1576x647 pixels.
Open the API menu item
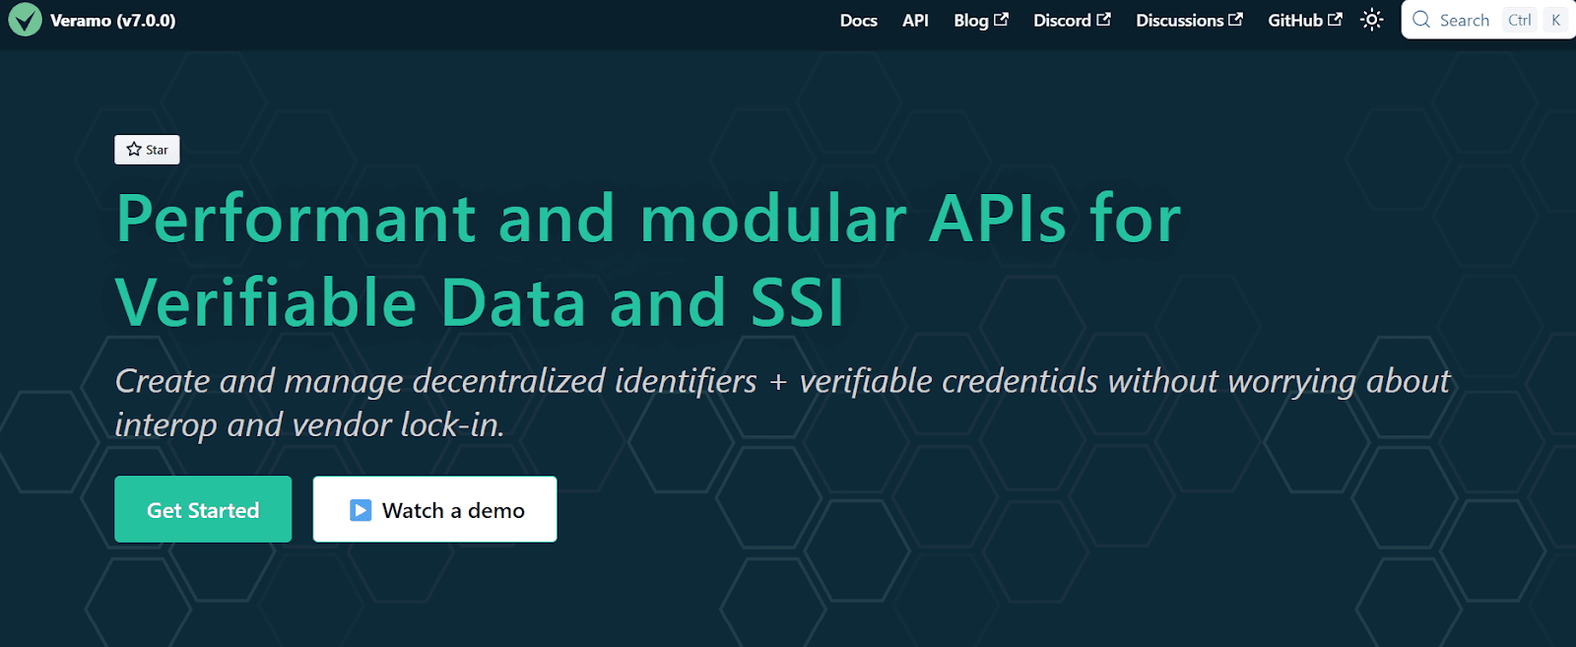(x=915, y=20)
